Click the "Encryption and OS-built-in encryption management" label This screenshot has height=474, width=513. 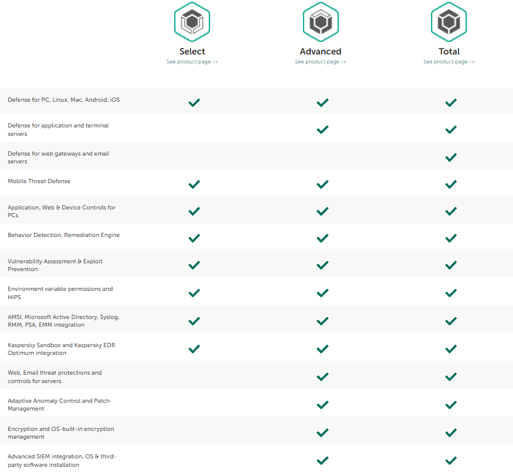click(60, 433)
